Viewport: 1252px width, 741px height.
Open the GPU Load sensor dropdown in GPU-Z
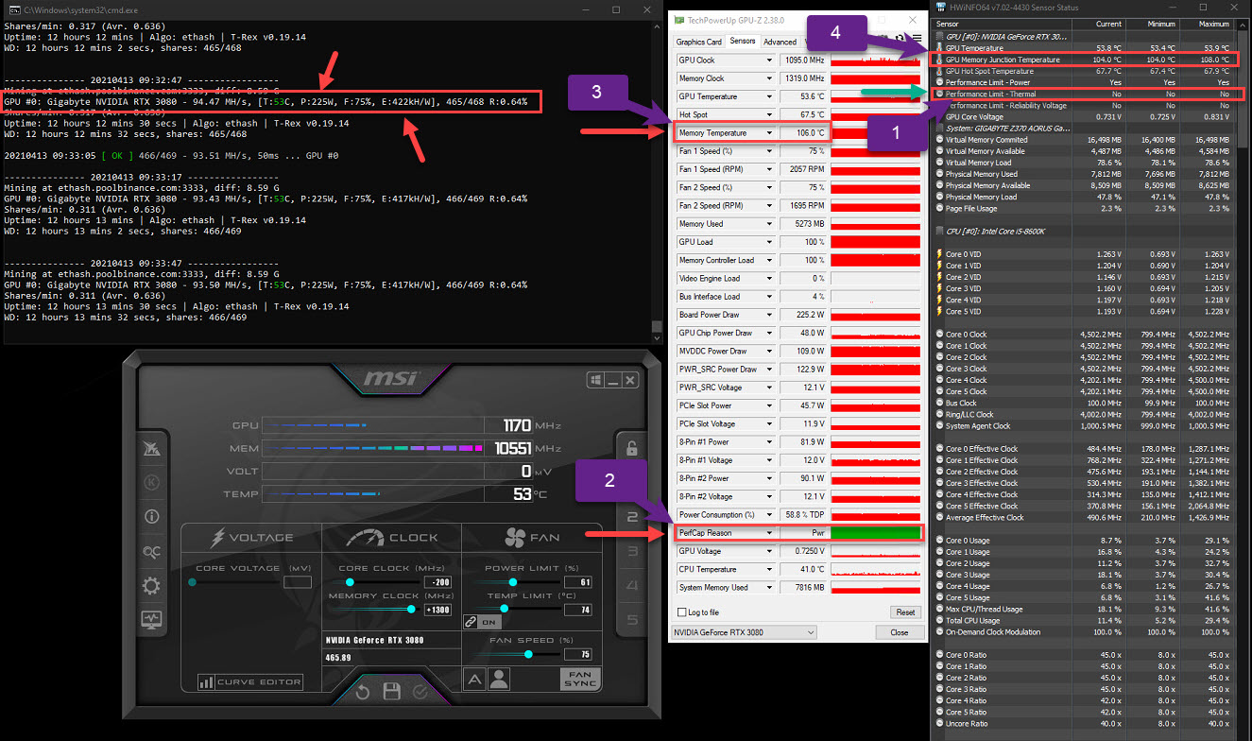tap(769, 242)
